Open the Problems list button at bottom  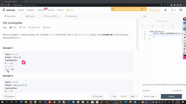click(9, 96)
